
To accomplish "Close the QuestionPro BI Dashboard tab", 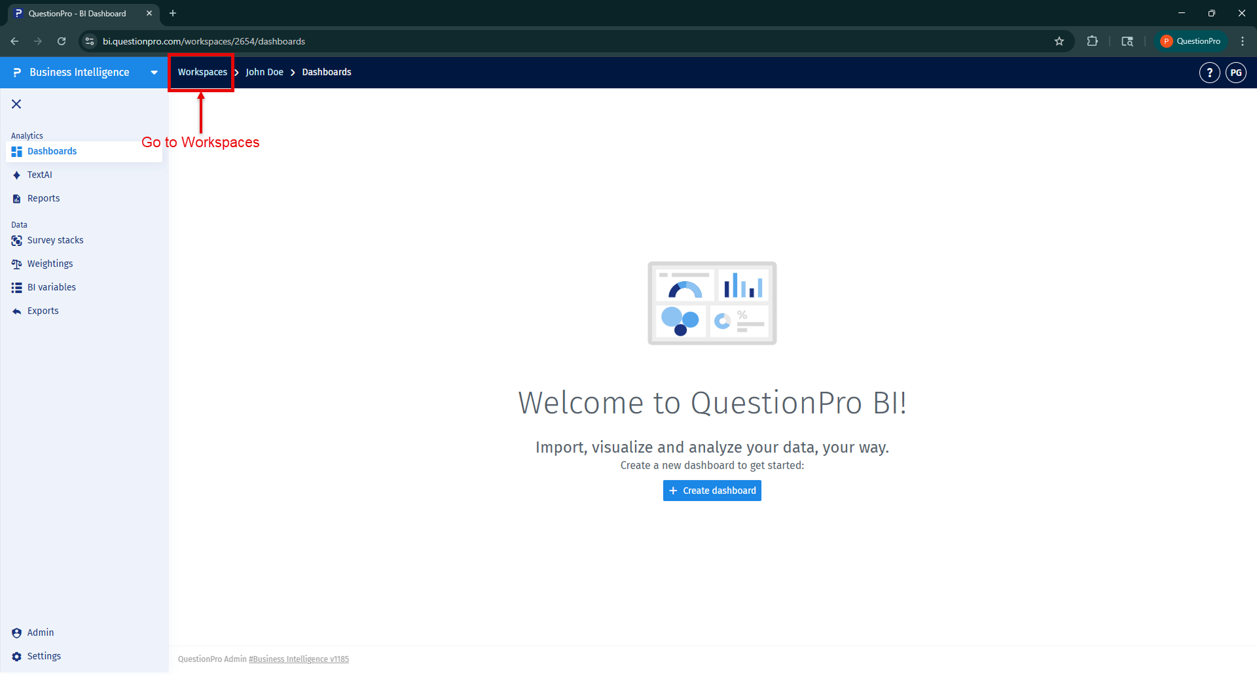I will pyautogui.click(x=149, y=13).
